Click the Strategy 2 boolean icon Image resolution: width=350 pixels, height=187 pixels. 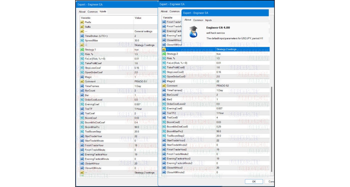164,54
